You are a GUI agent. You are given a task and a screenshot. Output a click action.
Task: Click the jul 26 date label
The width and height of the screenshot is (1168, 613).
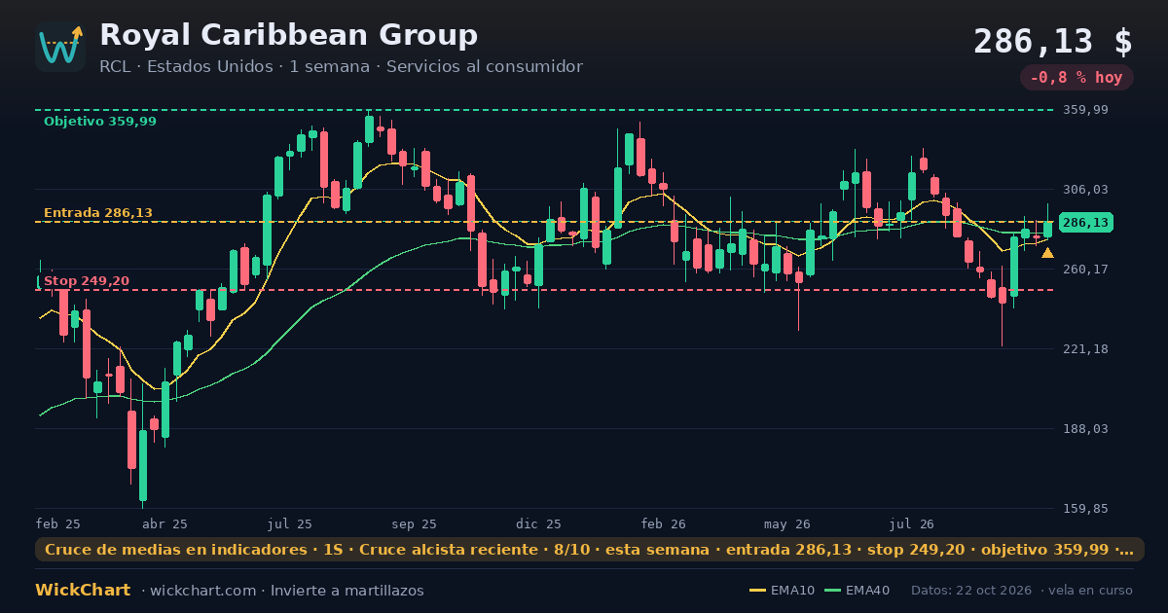pyautogui.click(x=912, y=523)
